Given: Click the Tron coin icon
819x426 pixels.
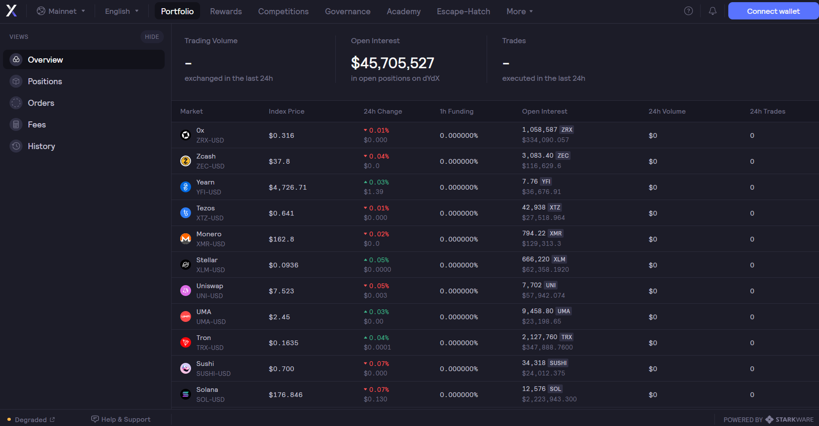Looking at the screenshot, I should 185,343.
